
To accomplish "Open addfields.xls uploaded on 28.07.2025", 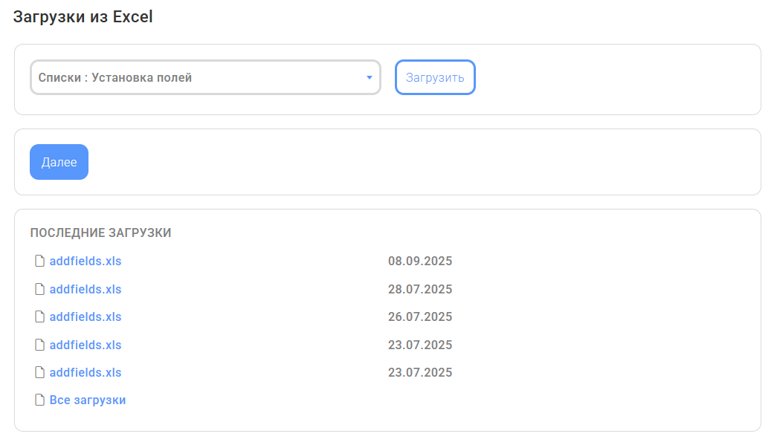I will coord(86,289).
